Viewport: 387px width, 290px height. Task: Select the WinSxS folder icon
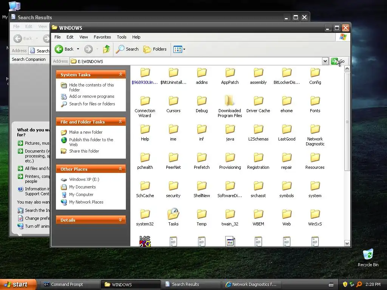coord(315,214)
